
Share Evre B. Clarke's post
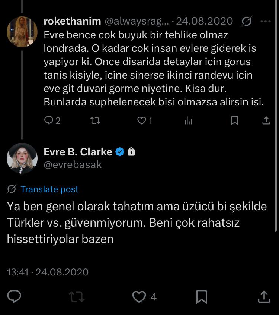pos(264,296)
